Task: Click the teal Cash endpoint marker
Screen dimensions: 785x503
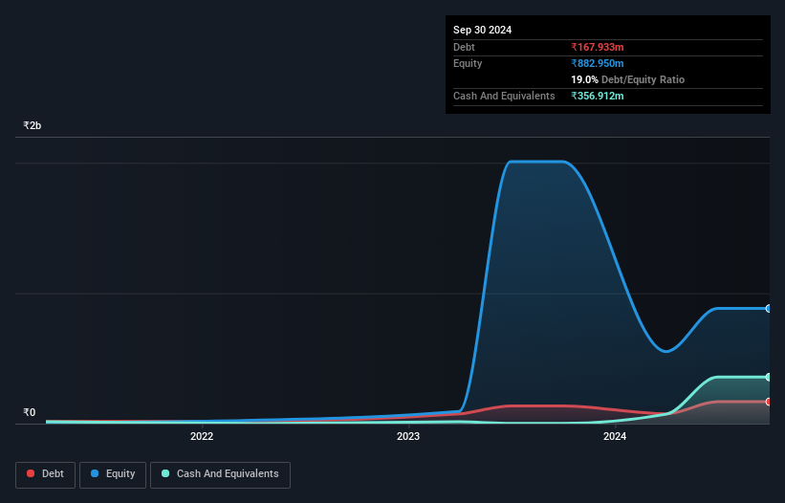Action: pos(769,378)
